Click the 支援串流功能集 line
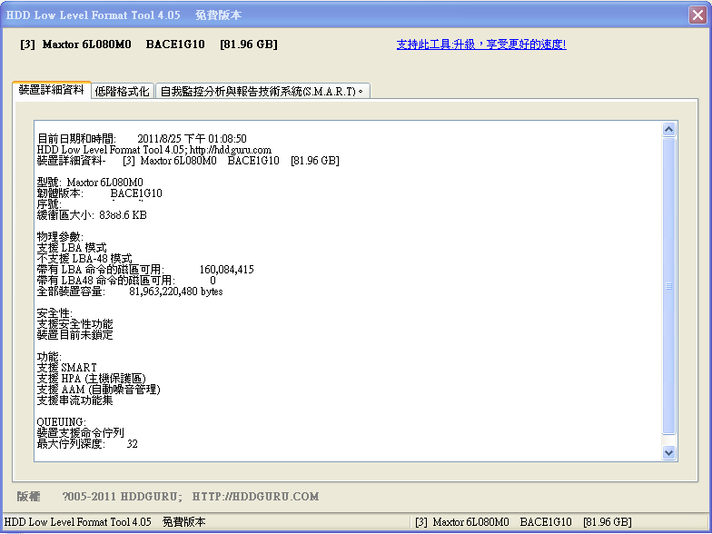 pyautogui.click(x=74, y=400)
